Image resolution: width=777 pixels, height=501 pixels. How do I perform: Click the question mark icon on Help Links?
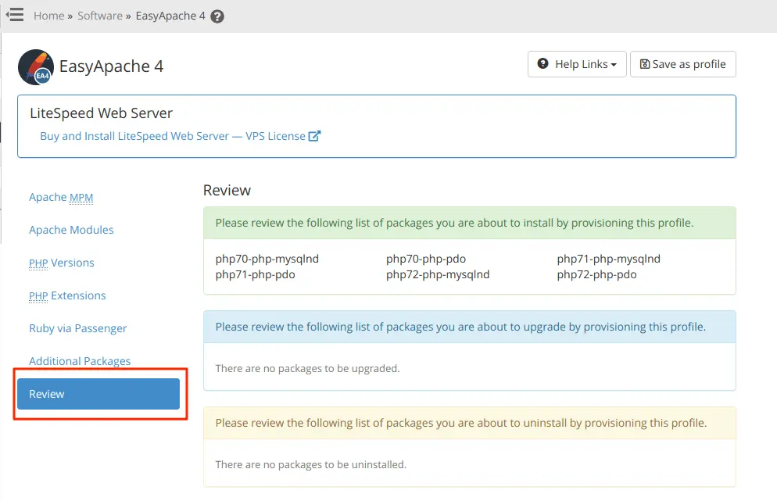click(x=545, y=64)
